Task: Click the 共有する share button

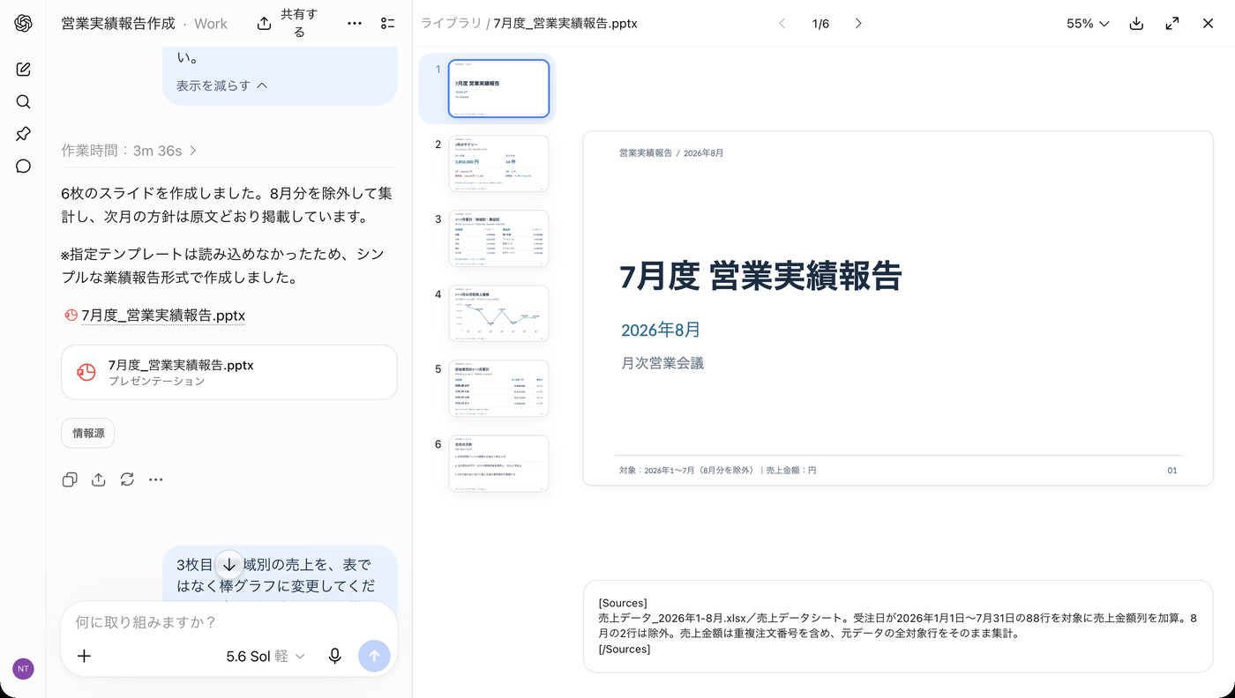Action: pos(289,24)
